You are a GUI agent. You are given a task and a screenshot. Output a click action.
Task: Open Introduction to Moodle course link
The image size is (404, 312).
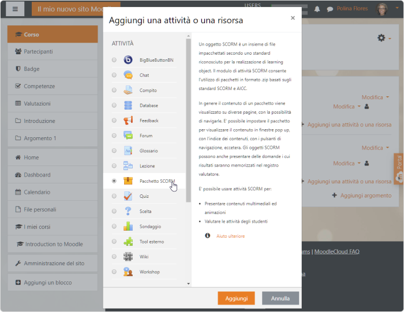pyautogui.click(x=53, y=244)
